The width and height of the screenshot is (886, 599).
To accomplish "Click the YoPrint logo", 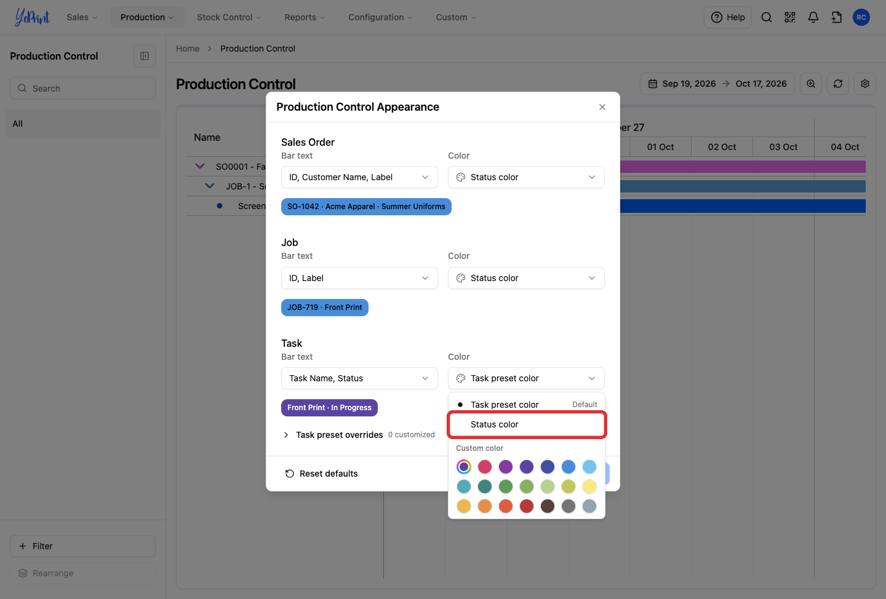I will coord(32,17).
